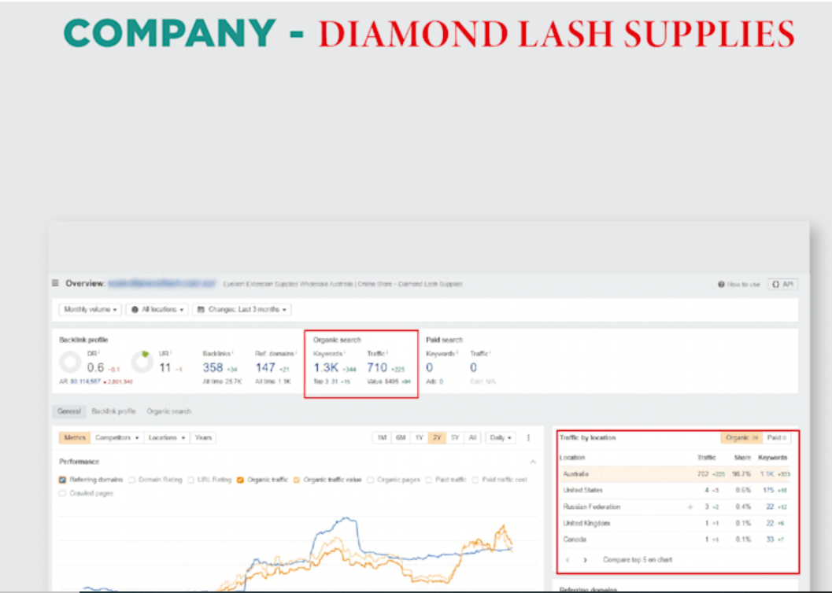Viewport: 832px width, 593px height.
Task: Click the Paid search Keywords value 0
Action: tap(429, 368)
